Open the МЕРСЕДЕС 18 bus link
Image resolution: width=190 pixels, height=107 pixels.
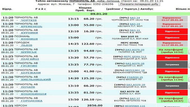pyautogui.click(x=135, y=70)
